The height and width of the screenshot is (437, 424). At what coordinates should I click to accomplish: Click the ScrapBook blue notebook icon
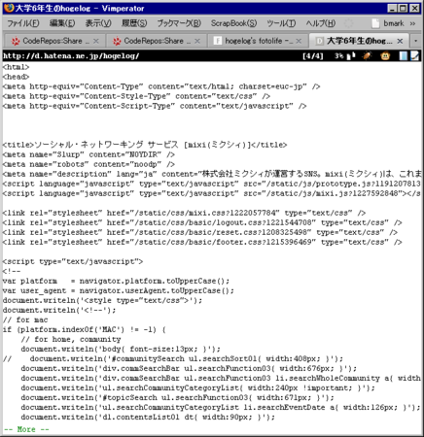(403, 56)
